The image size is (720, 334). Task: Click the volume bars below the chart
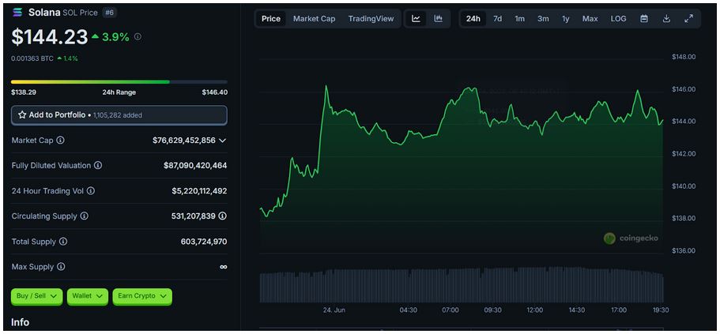pos(462,285)
